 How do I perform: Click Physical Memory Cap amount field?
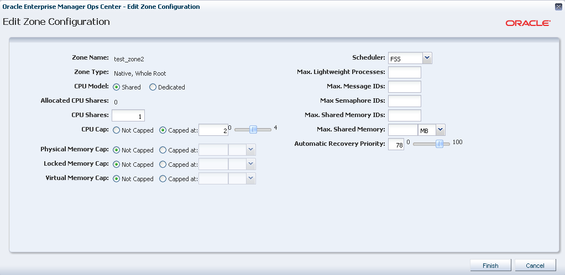[213, 150]
